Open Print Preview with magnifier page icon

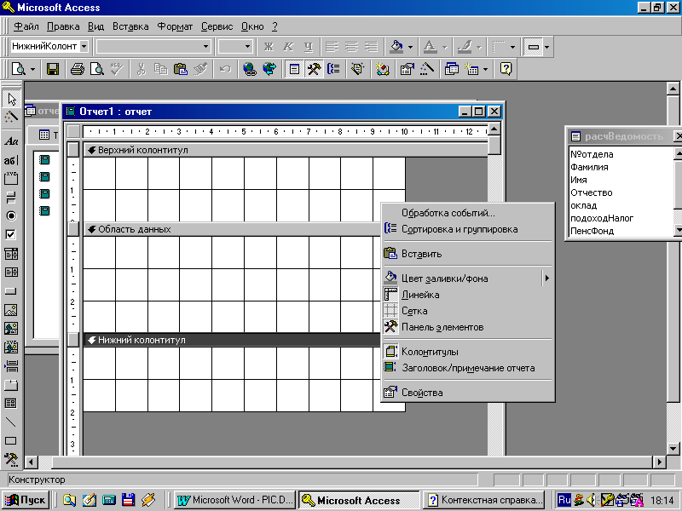(x=97, y=69)
